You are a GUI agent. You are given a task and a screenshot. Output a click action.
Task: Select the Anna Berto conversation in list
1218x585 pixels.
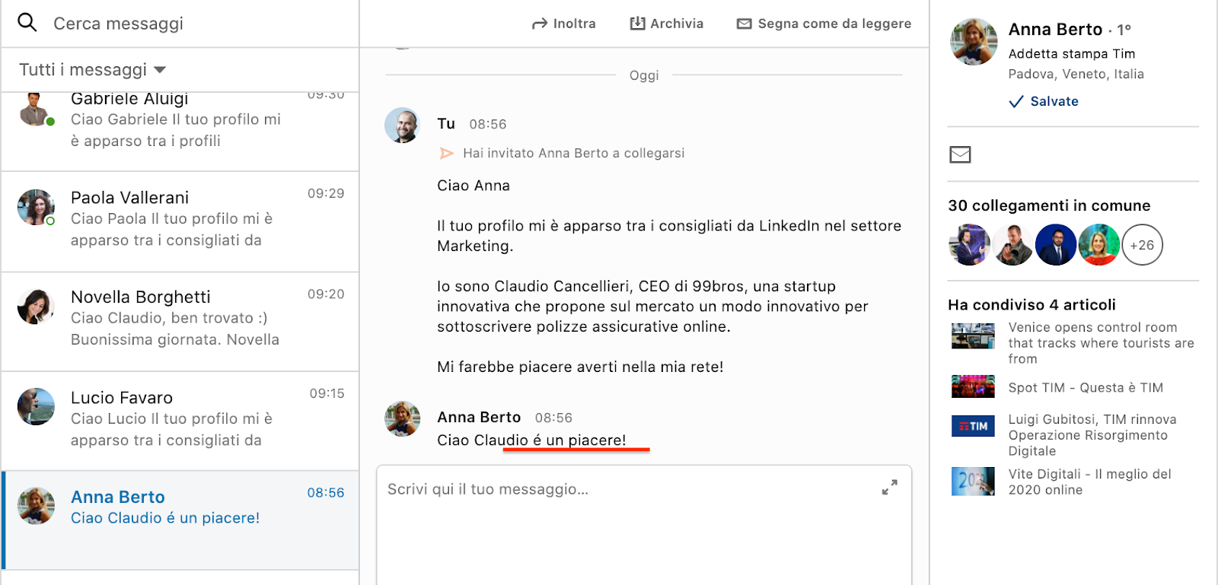[x=180, y=520]
